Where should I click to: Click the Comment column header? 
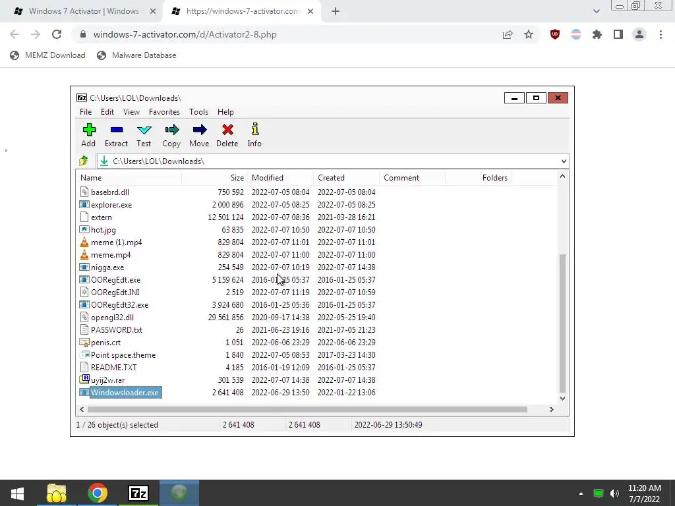point(413,178)
